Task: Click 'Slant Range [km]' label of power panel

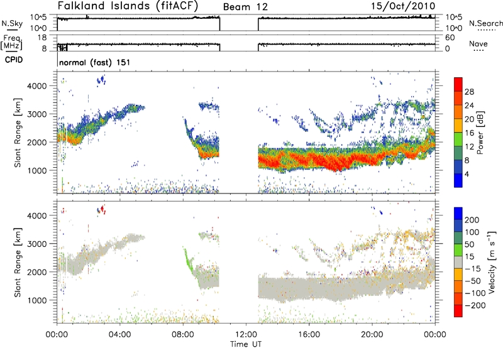Action: coord(18,133)
